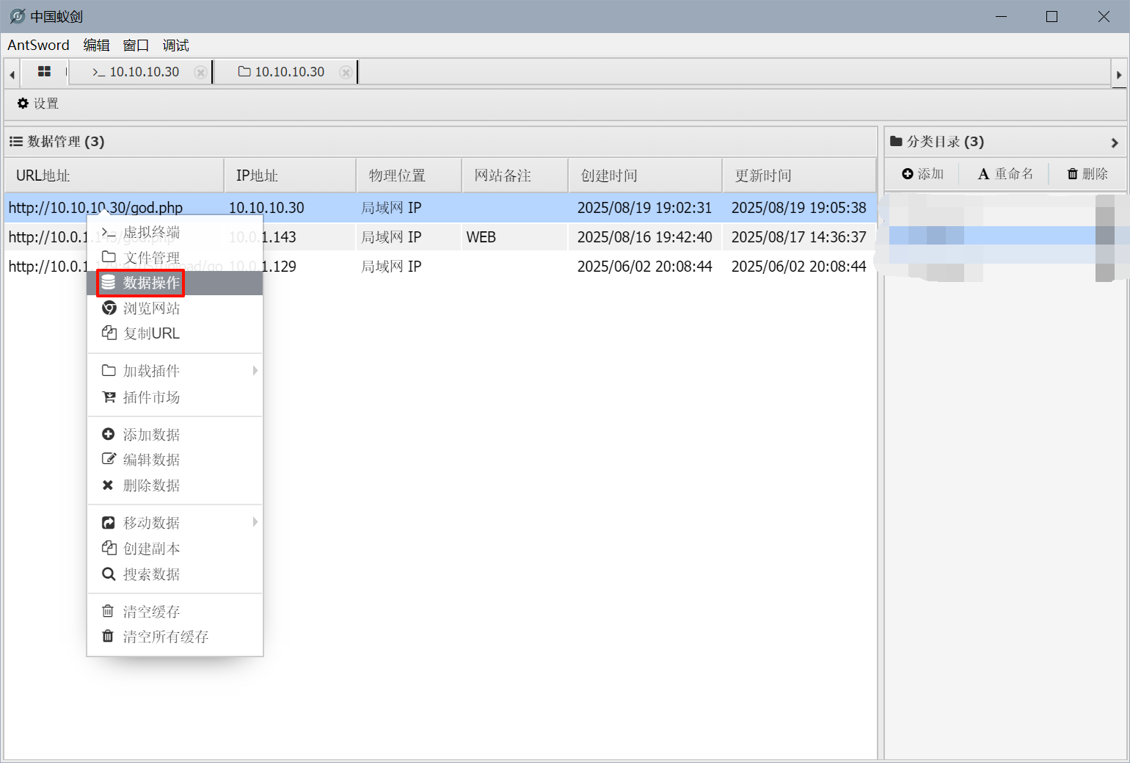Image resolution: width=1130 pixels, height=763 pixels.
Task: Open the 窗口 menu in menu bar
Action: [x=136, y=46]
